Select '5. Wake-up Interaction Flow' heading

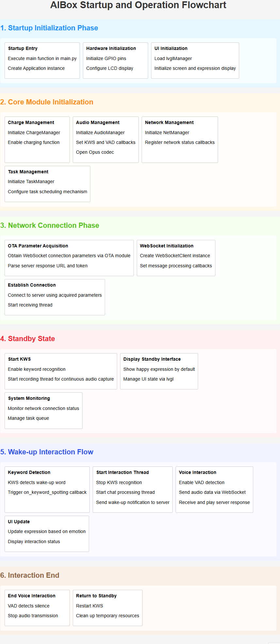click(47, 452)
